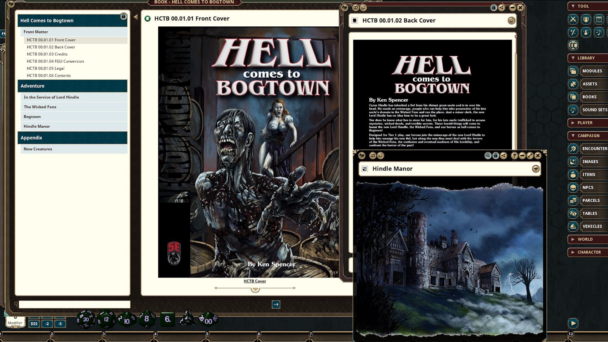This screenshot has width=608, height=342.
Task: Click the Books stacked-pages icon
Action: [x=573, y=97]
